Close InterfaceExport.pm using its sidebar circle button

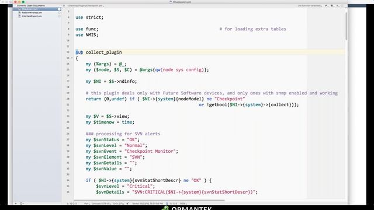(59, 16)
